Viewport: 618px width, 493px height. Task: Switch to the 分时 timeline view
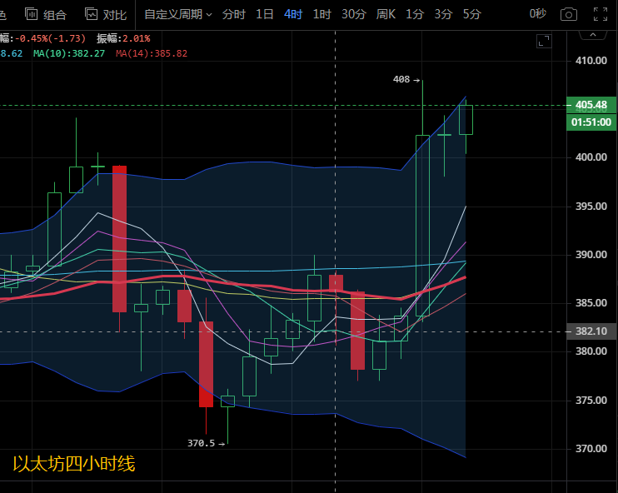pyautogui.click(x=234, y=14)
